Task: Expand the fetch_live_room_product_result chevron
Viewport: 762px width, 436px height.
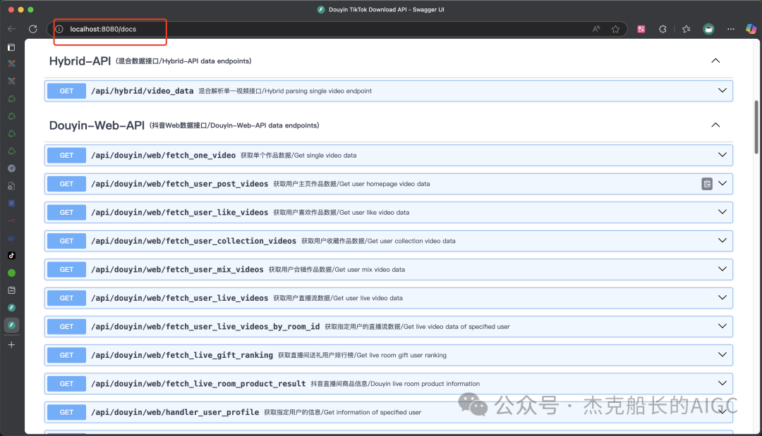Action: tap(722, 384)
